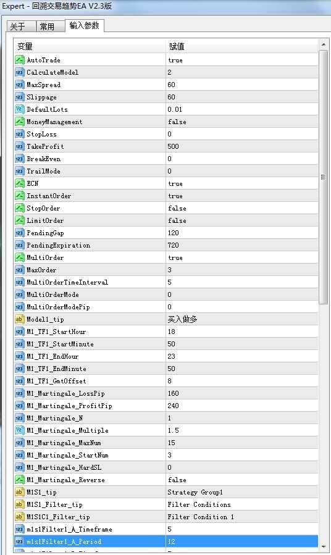Switch to the 关于 tab

(21, 27)
